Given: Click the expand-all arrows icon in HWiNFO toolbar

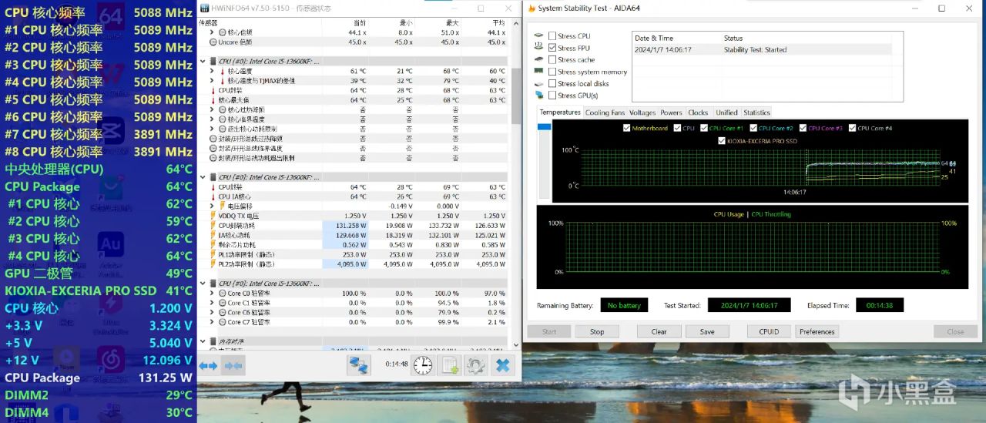Looking at the screenshot, I should [208, 366].
